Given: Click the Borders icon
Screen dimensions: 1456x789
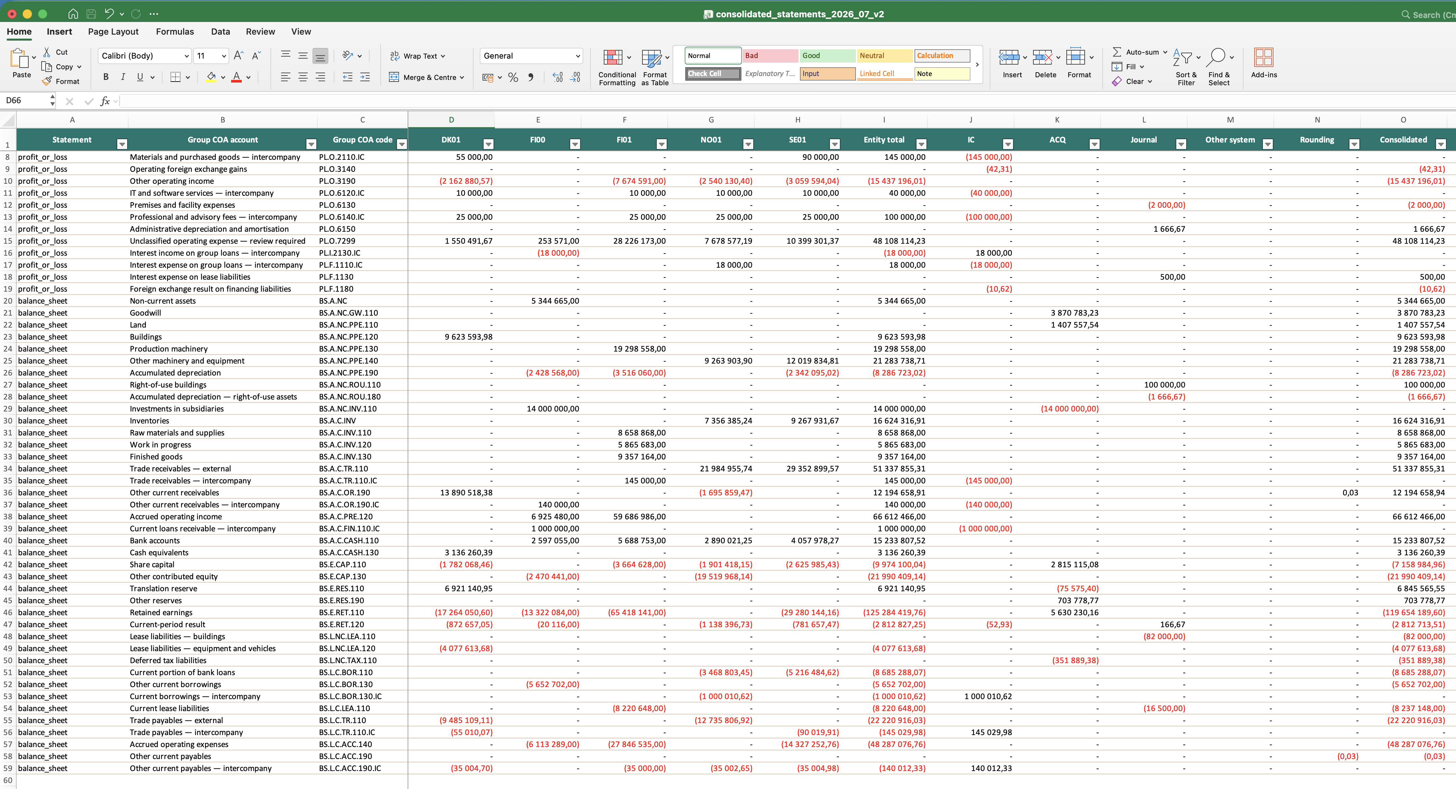Looking at the screenshot, I should 176,77.
